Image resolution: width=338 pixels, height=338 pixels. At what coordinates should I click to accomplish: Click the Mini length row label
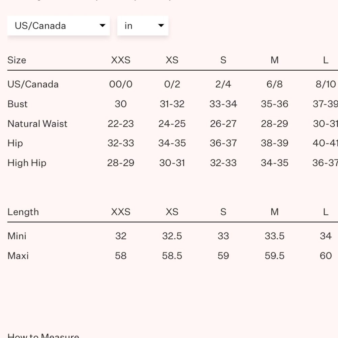tap(17, 236)
